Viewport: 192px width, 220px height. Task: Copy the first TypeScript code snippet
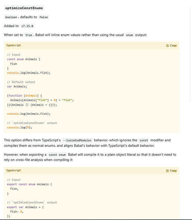(171, 46)
